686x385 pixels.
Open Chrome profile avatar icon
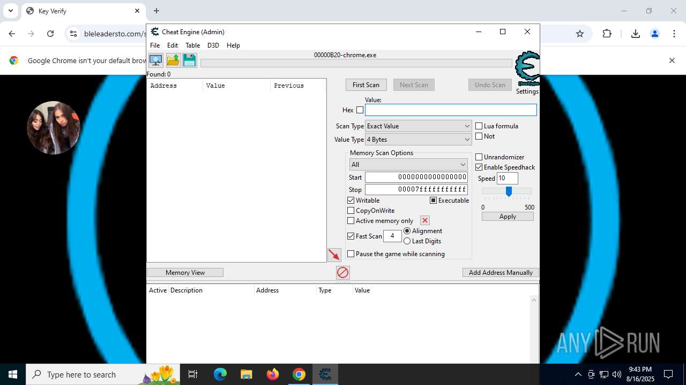[655, 34]
